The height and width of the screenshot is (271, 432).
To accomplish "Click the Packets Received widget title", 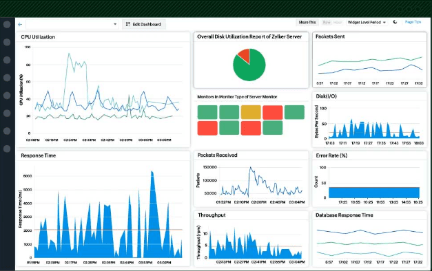I will [x=217, y=155].
